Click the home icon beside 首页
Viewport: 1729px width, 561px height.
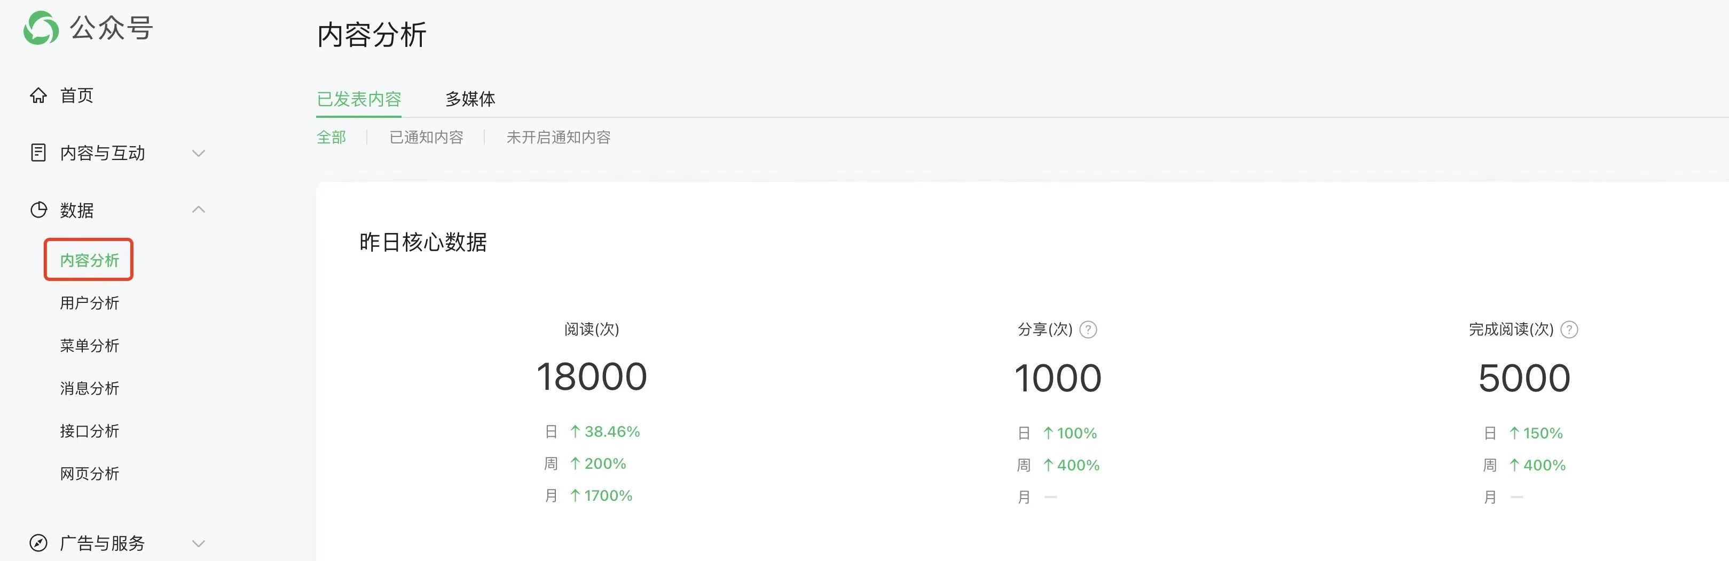point(38,96)
